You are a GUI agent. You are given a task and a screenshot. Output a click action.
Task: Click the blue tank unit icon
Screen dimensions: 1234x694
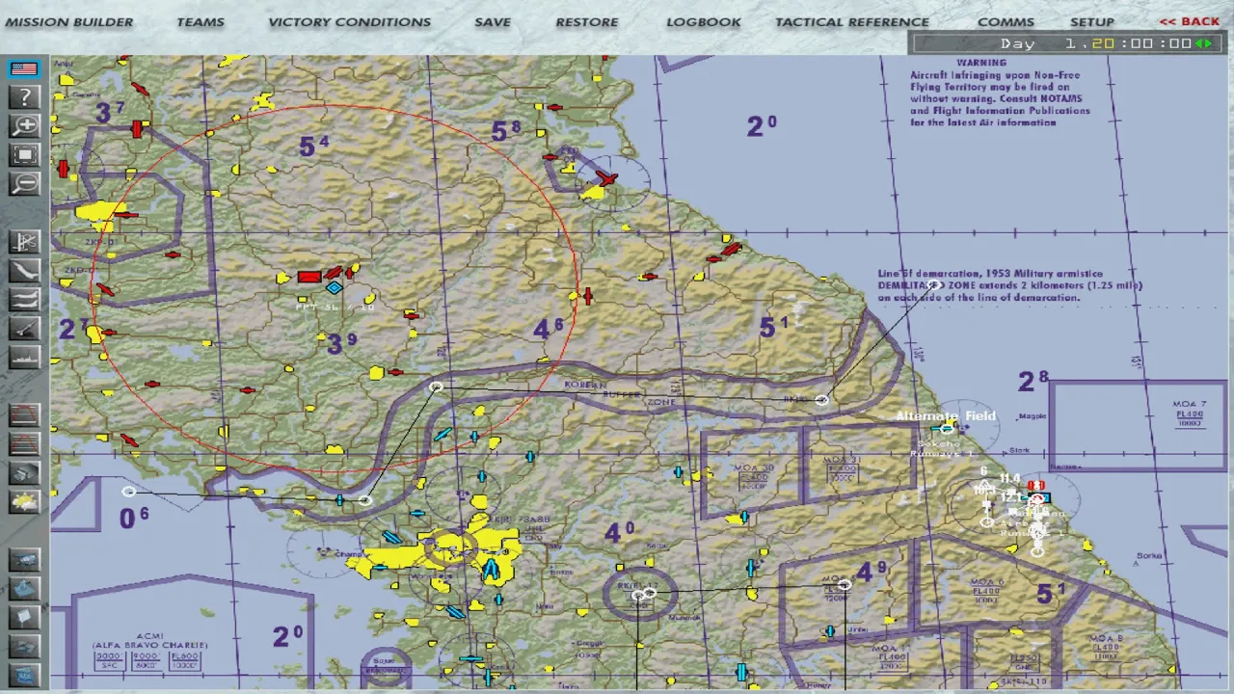tap(24, 588)
